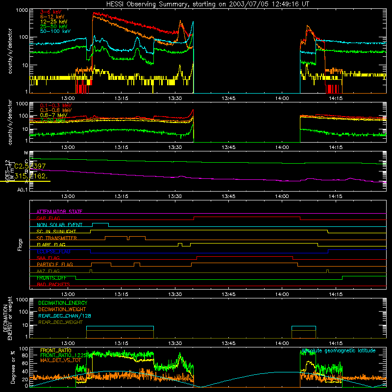This screenshot has height=392, width=392.
Task: Click the 1000 tick label of the decimation panel
Action: tap(22, 299)
